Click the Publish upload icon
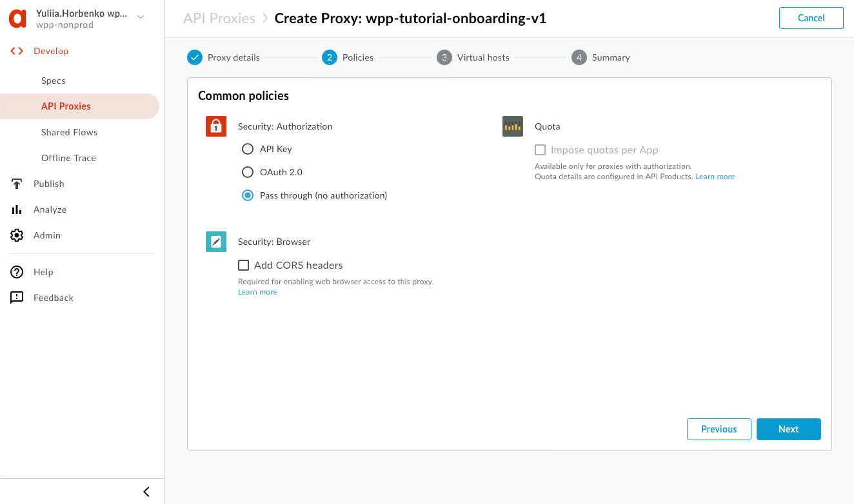The image size is (854, 504). pos(17,184)
